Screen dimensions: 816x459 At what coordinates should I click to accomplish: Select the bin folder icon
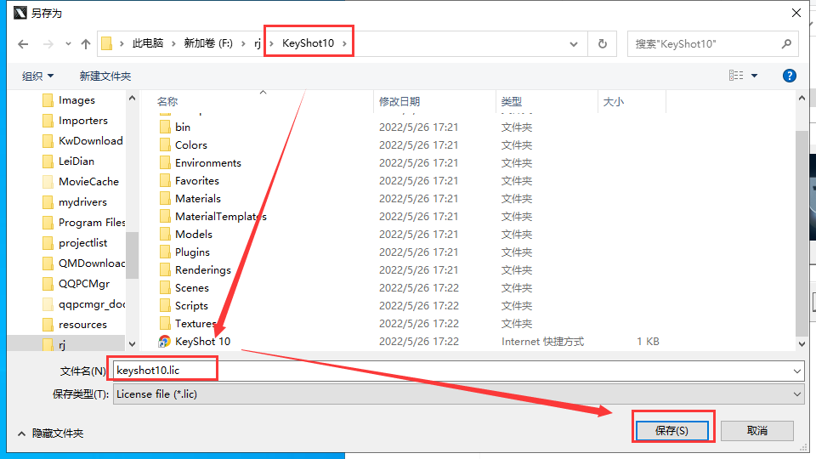click(x=165, y=127)
